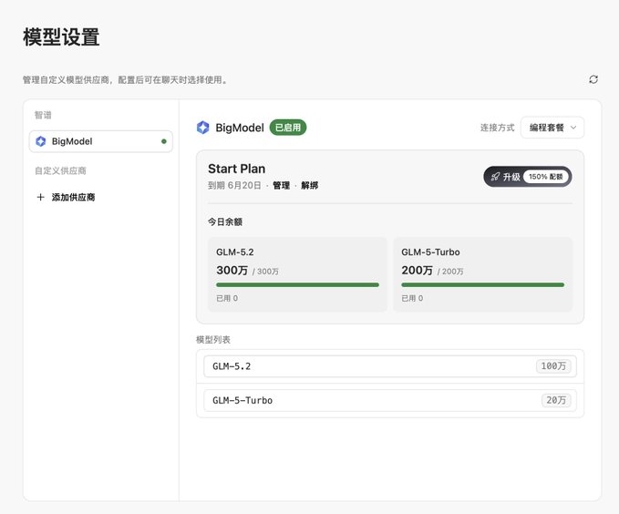Click the 200万 remaining value

(x=418, y=271)
